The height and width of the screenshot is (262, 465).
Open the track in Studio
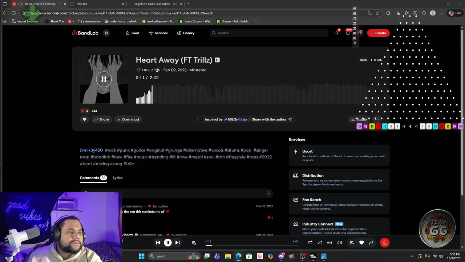pyautogui.click(x=359, y=119)
